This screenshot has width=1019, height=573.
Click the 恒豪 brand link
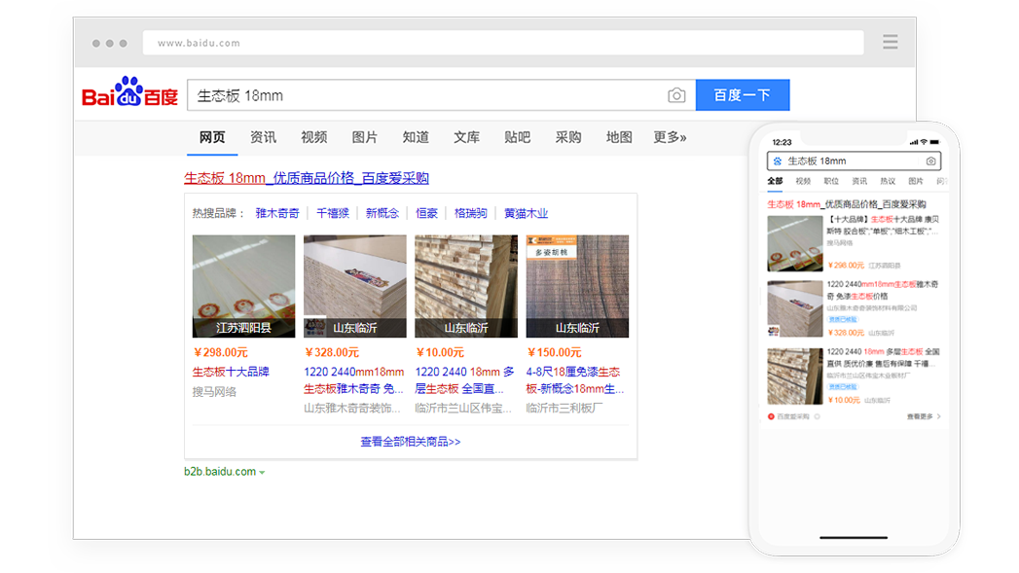[x=427, y=213]
